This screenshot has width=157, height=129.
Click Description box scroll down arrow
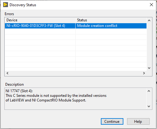tap(149, 106)
